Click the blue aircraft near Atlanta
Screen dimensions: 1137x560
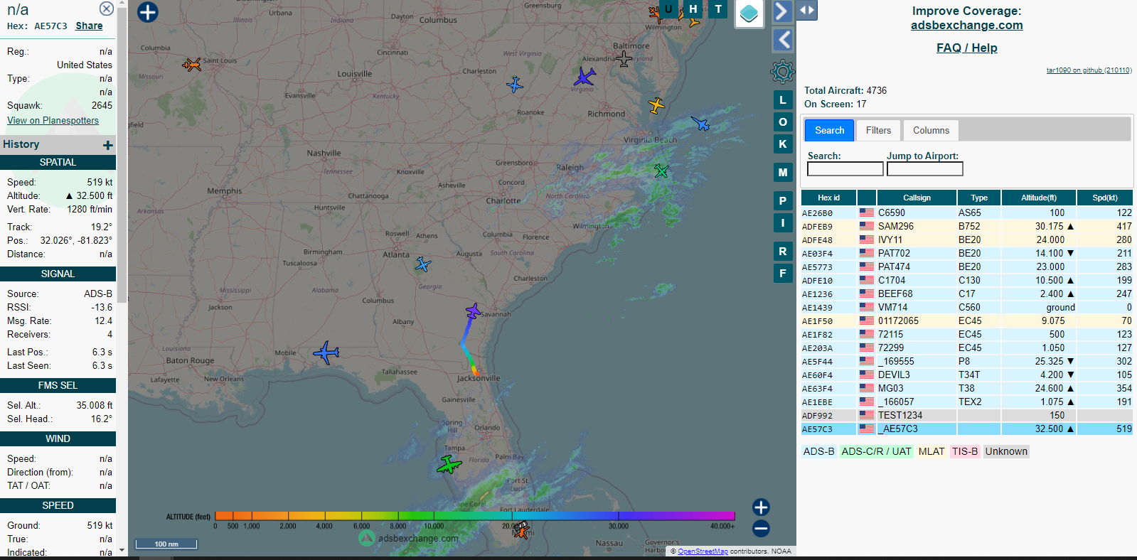tap(423, 264)
